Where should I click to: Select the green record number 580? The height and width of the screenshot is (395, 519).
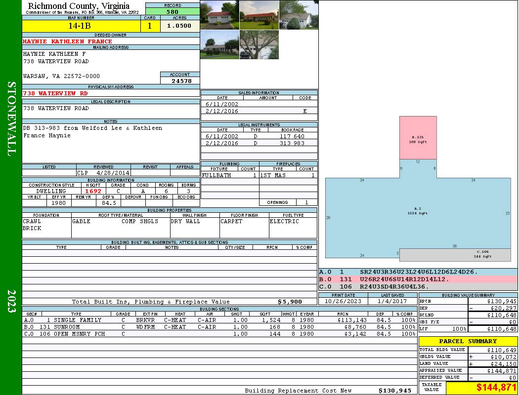click(173, 12)
